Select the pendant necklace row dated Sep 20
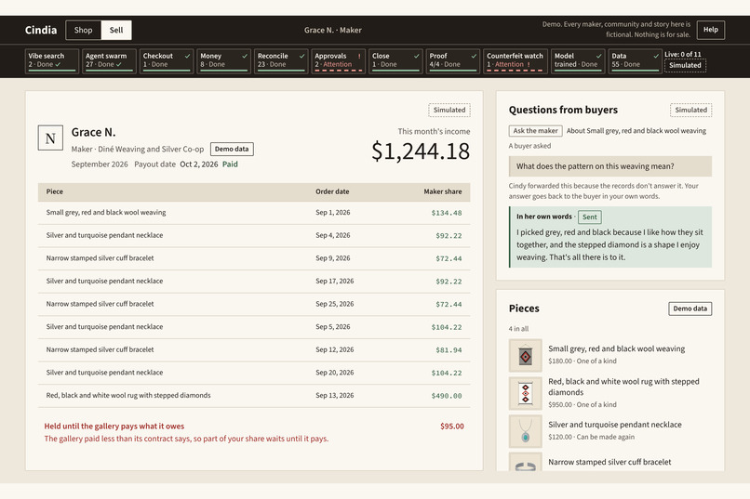 254,373
